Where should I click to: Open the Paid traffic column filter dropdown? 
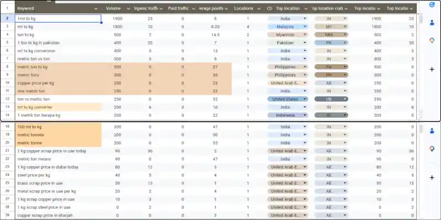click(x=193, y=9)
